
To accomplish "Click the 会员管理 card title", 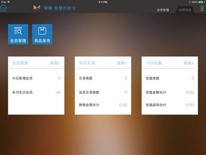I will point(20,63).
